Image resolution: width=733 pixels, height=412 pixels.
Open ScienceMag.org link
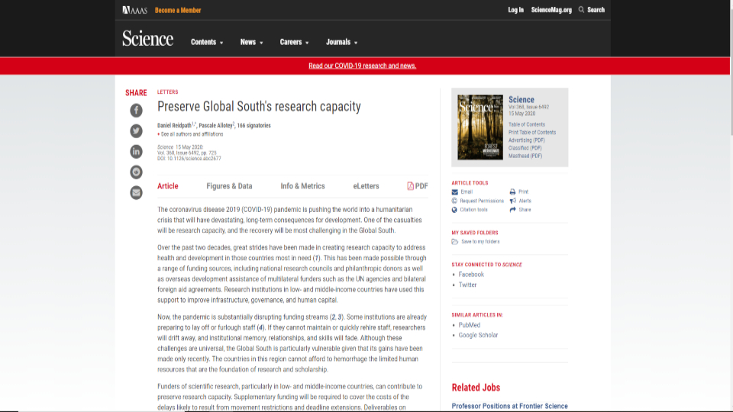(x=551, y=10)
